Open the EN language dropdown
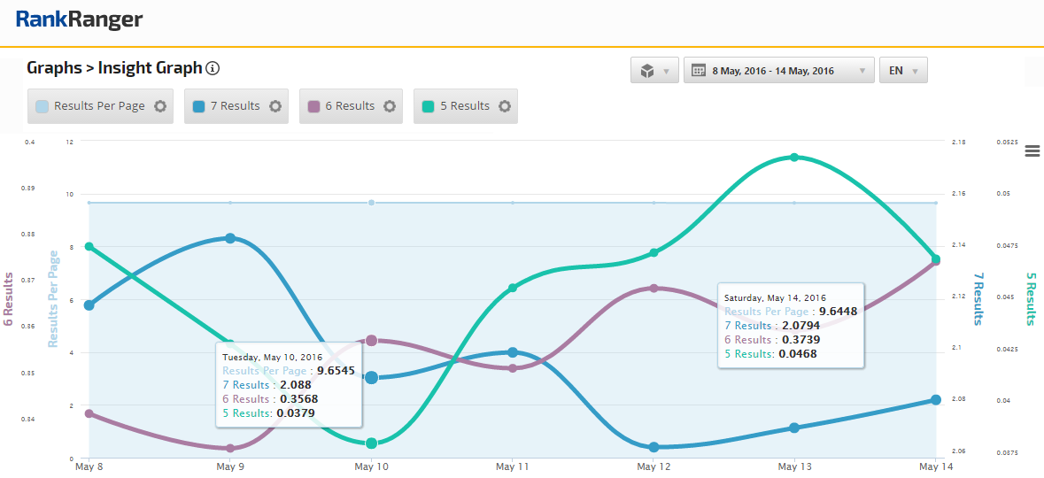The image size is (1044, 478). (902, 71)
